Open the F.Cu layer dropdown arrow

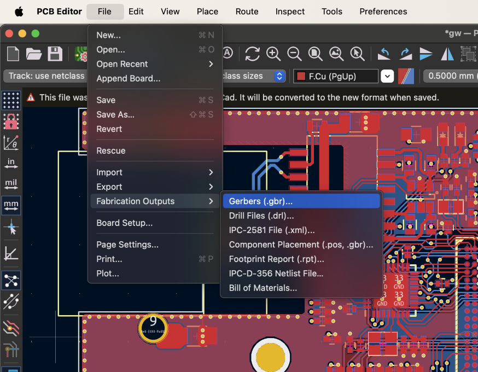pos(387,76)
